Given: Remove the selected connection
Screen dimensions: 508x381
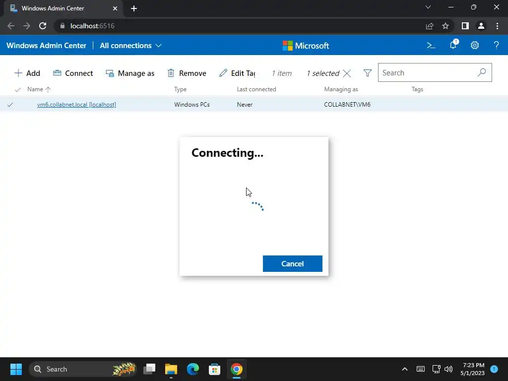Looking at the screenshot, I should 187,73.
